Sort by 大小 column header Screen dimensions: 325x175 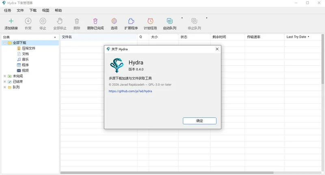point(164,37)
